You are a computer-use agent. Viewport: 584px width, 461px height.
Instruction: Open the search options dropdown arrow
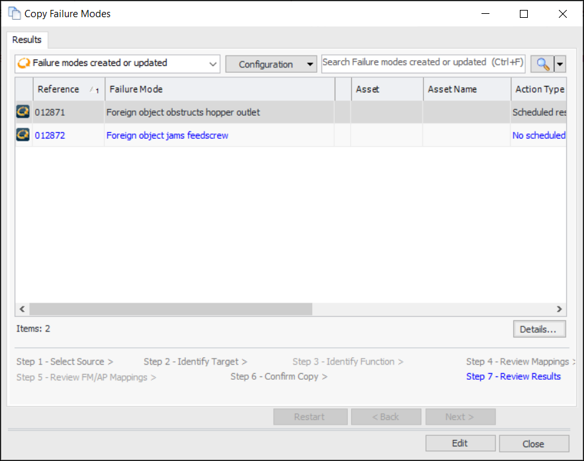(560, 64)
